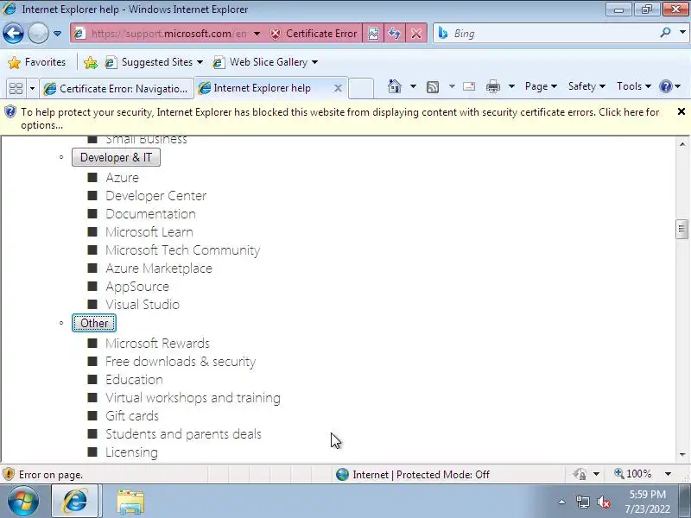Open the Licensing link
The width and height of the screenshot is (691, 518).
coord(131,452)
